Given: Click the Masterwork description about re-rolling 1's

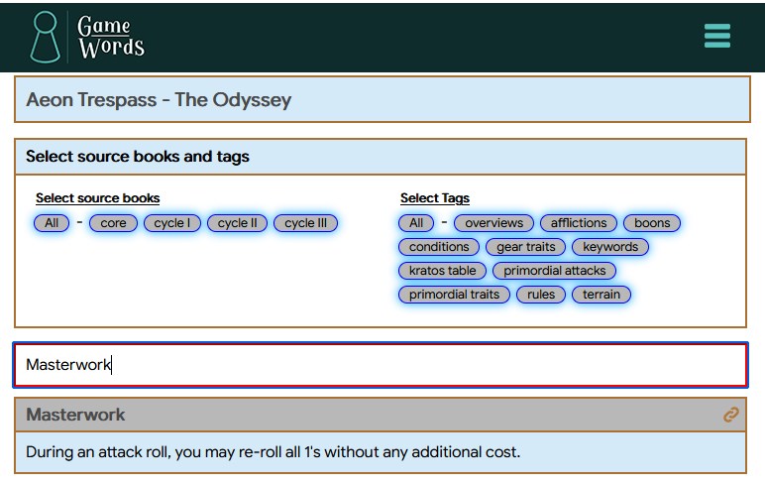Looking at the screenshot, I should (x=273, y=452).
